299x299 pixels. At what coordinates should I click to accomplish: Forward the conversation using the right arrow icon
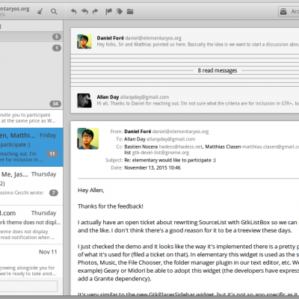pyautogui.click(x=95, y=11)
